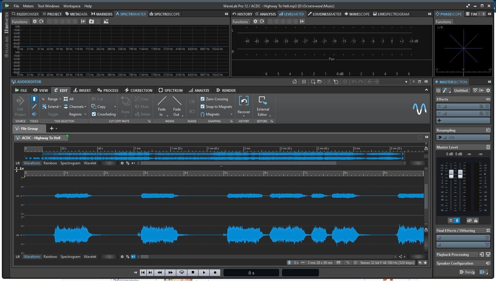Switch to the PROCESS ribbon tab
This screenshot has width=496, height=283.
[x=108, y=90]
